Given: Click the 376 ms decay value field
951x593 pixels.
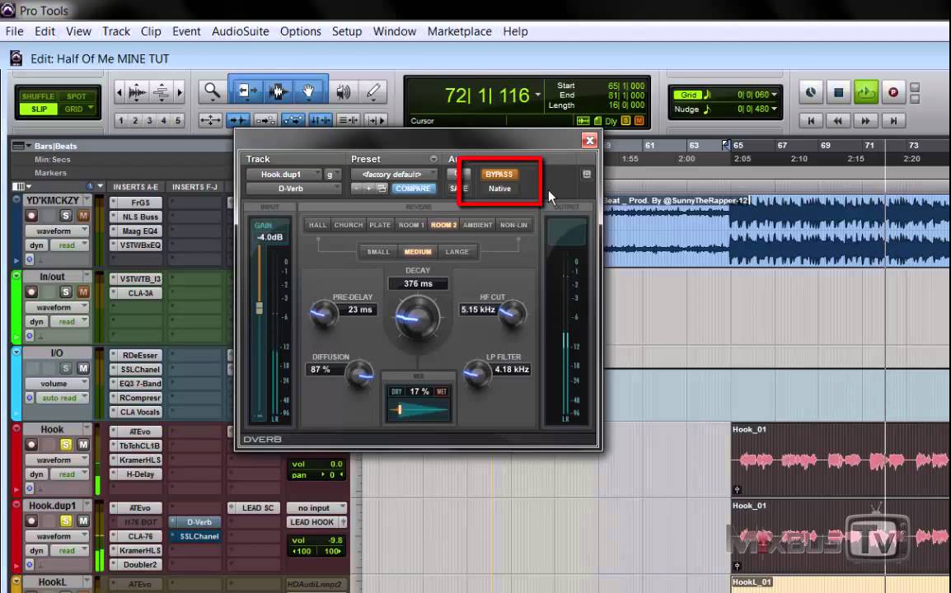Looking at the screenshot, I should [x=418, y=284].
